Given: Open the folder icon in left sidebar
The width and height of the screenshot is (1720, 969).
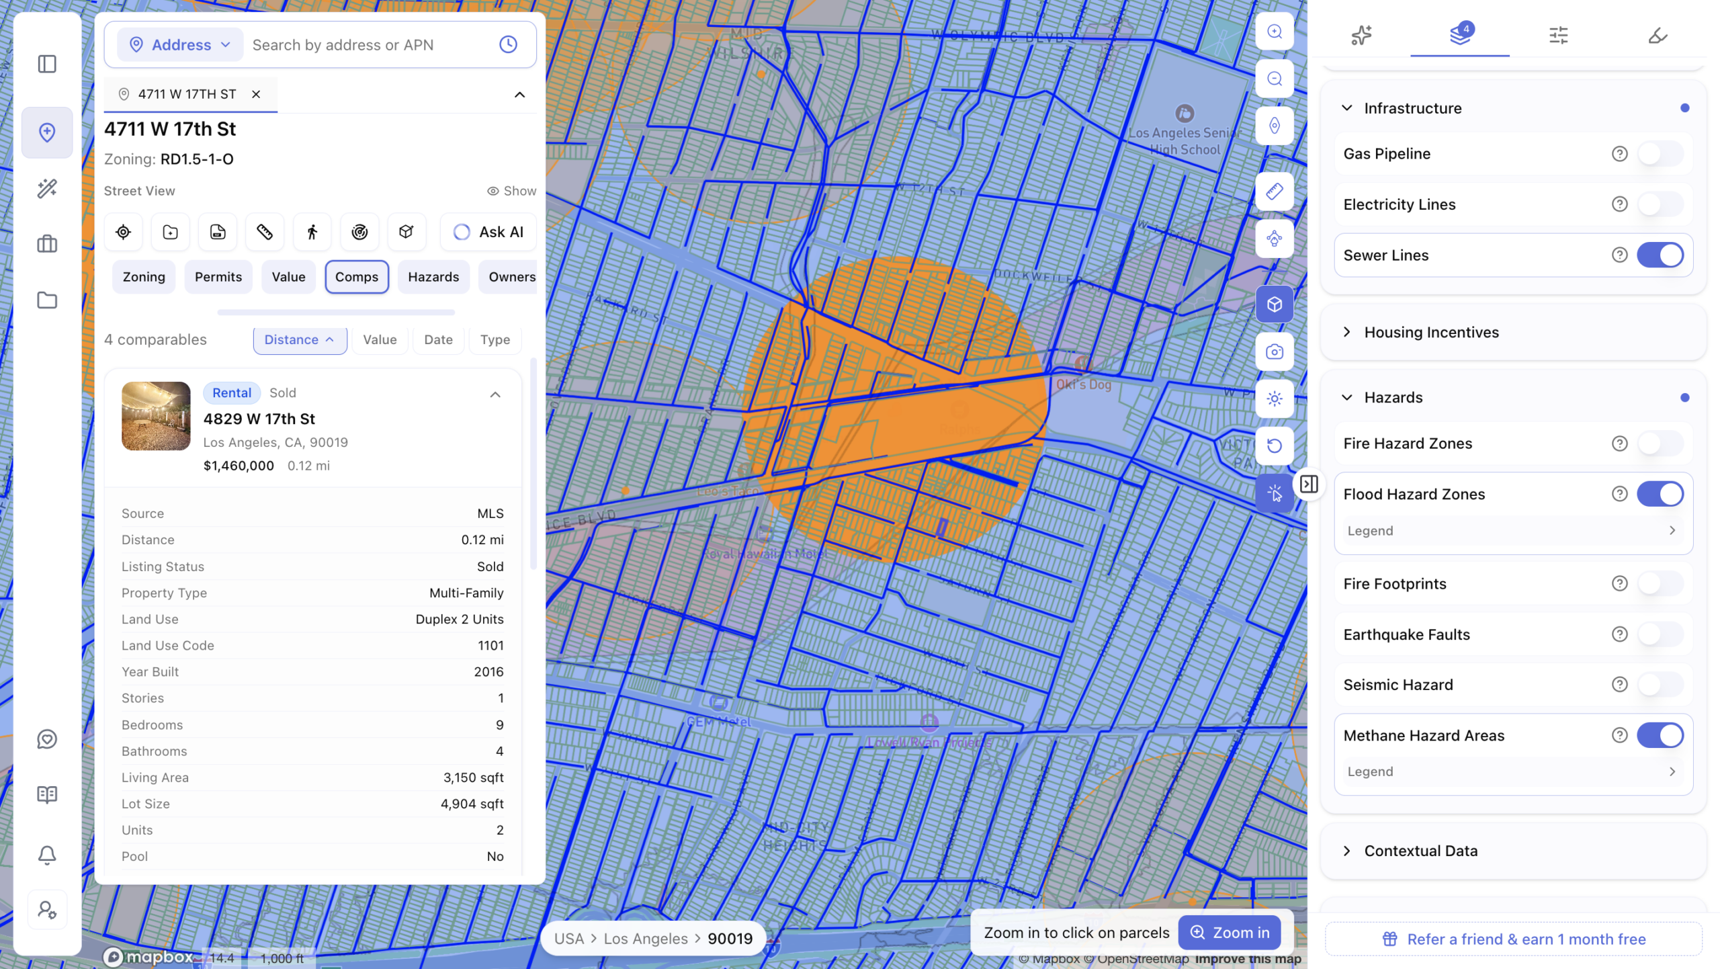Looking at the screenshot, I should tap(47, 300).
